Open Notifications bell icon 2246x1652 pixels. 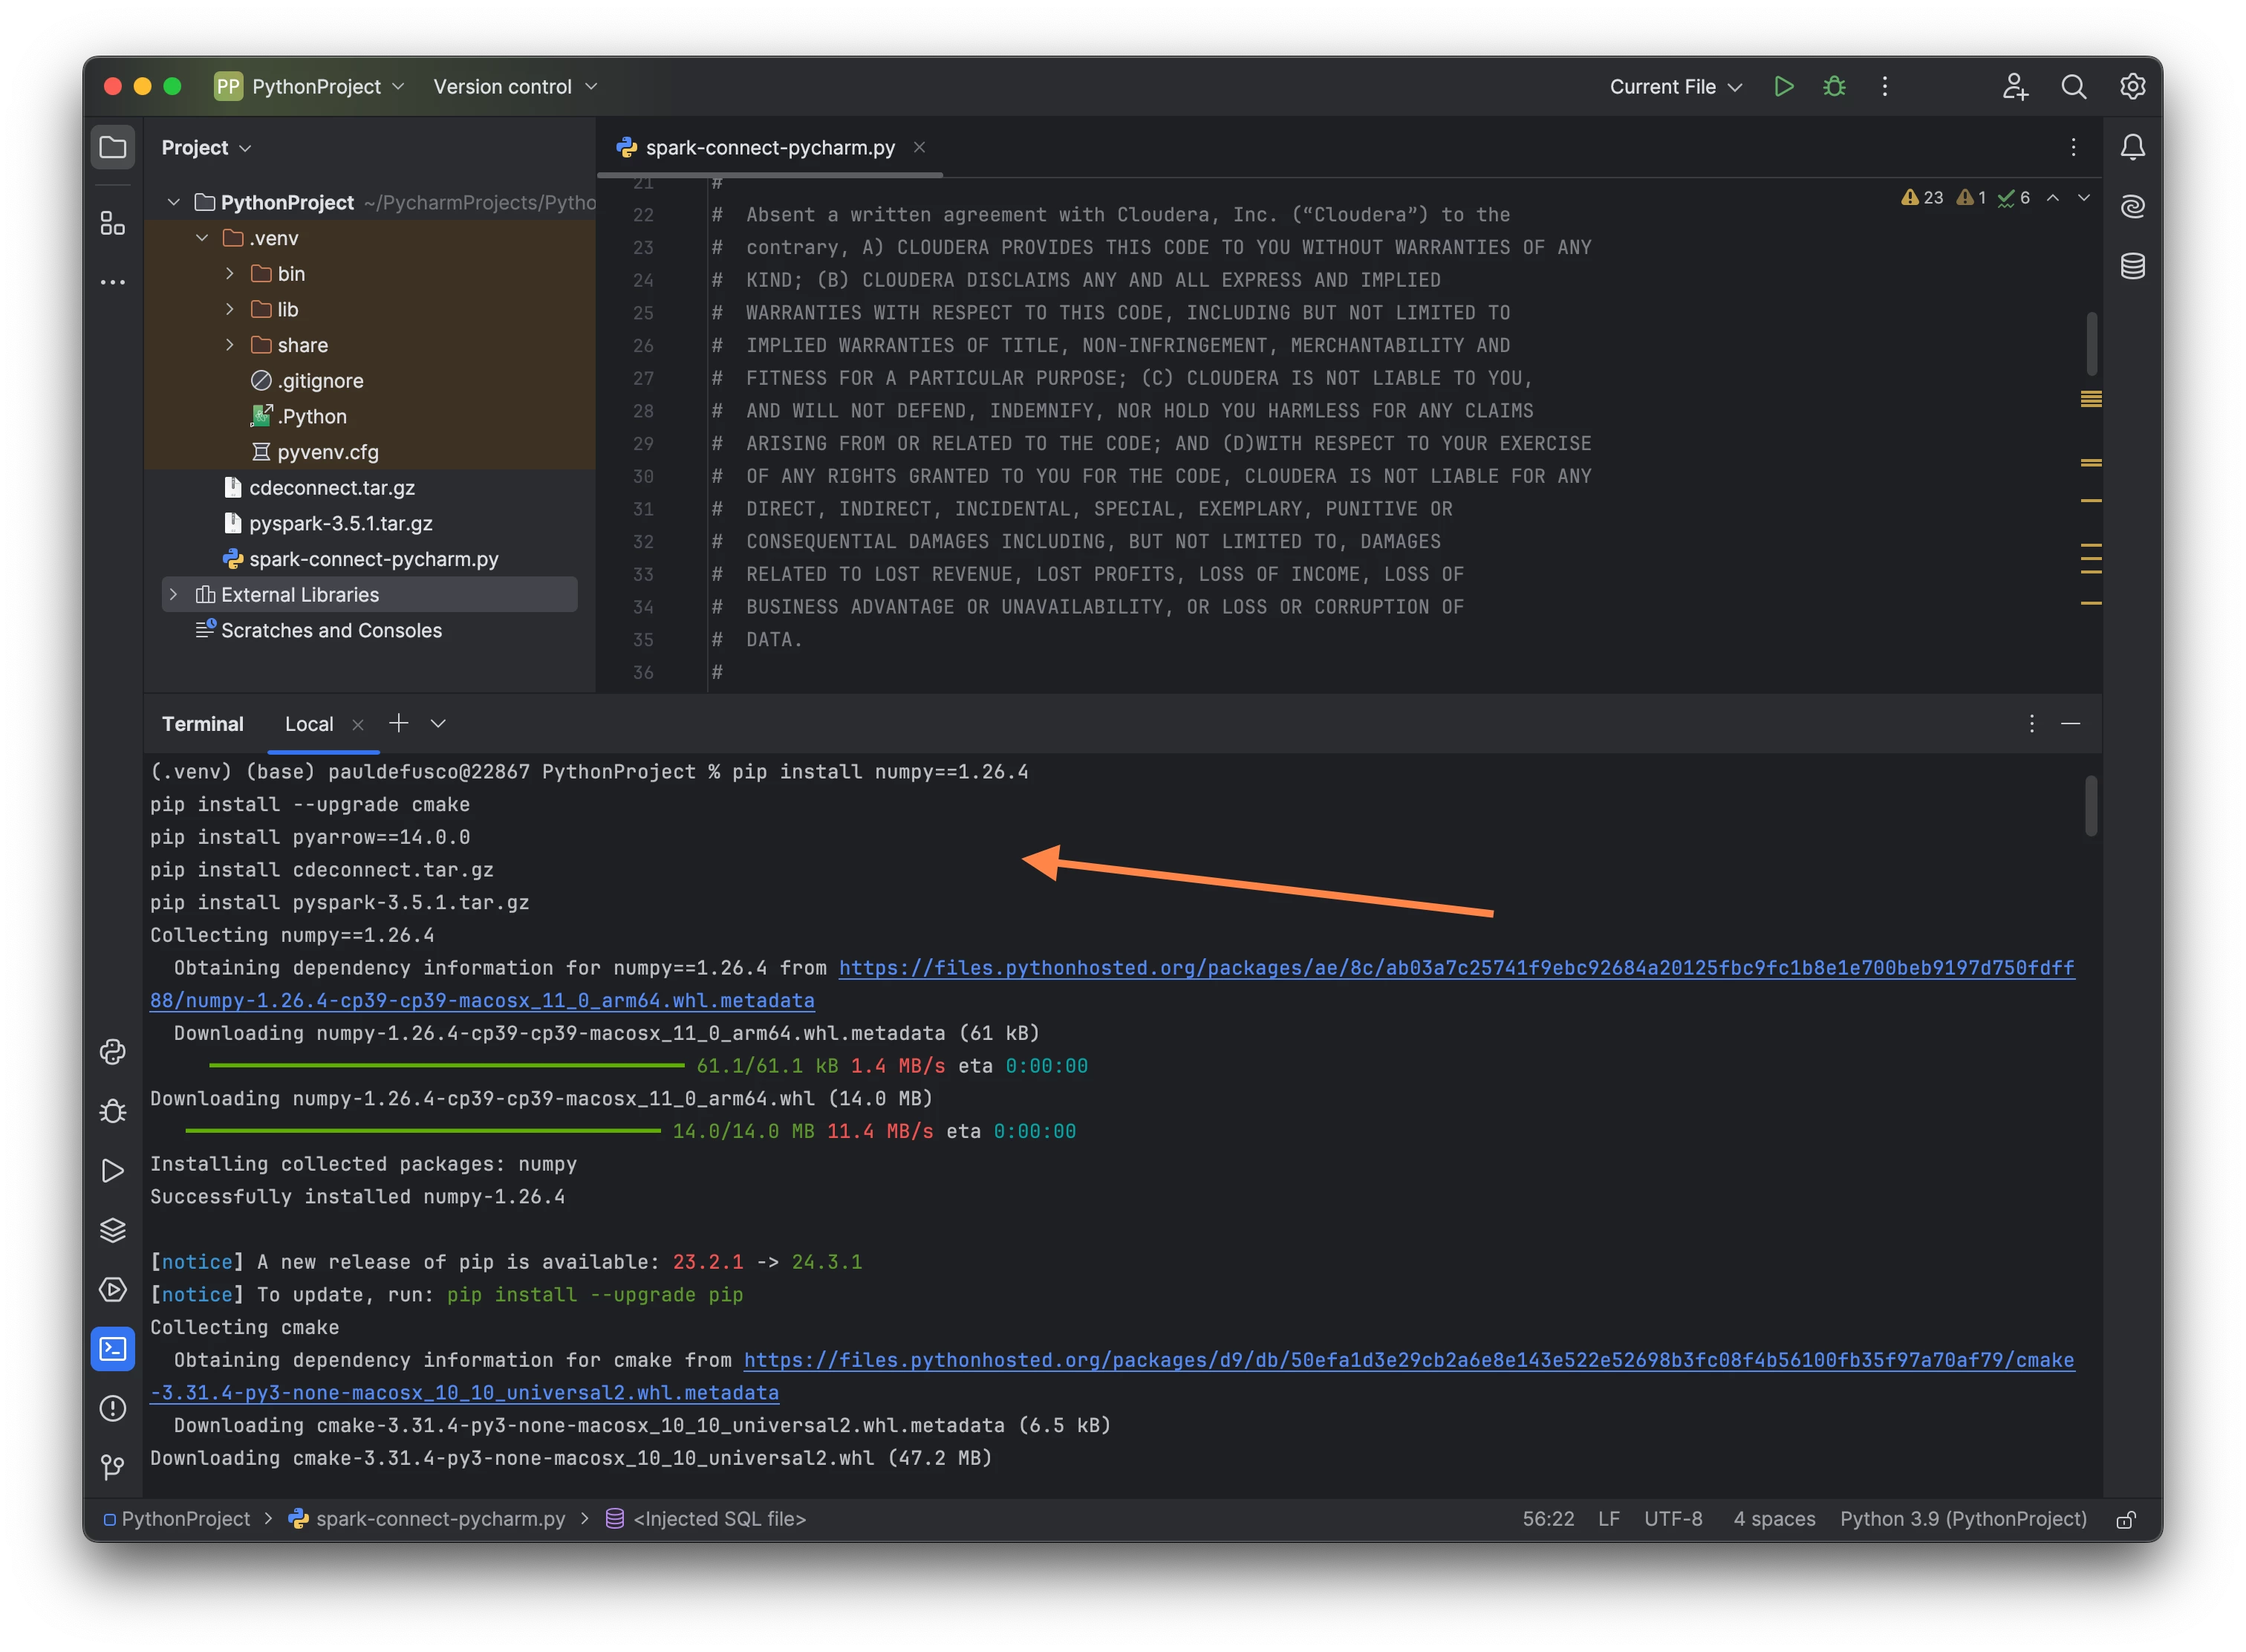(2132, 147)
